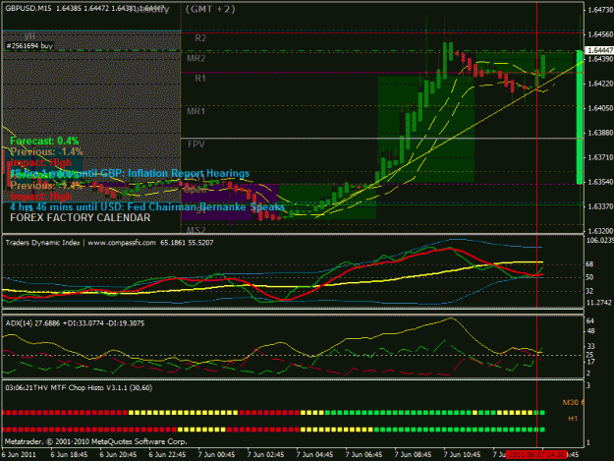Click 1.64220 on the price axis
This screenshot has width=614, height=461.
coord(600,84)
